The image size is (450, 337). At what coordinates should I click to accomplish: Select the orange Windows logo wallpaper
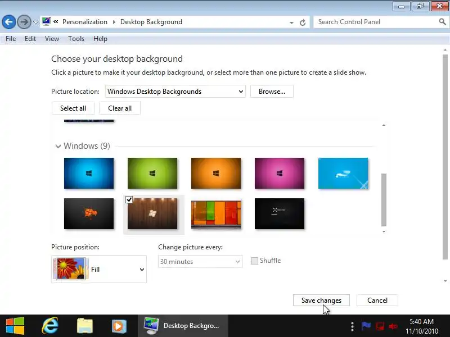pyautogui.click(x=216, y=174)
